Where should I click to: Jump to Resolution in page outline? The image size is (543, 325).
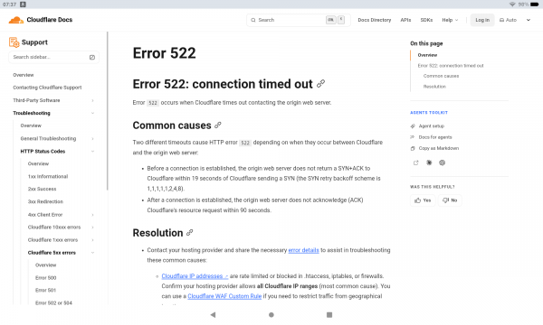tap(434, 87)
